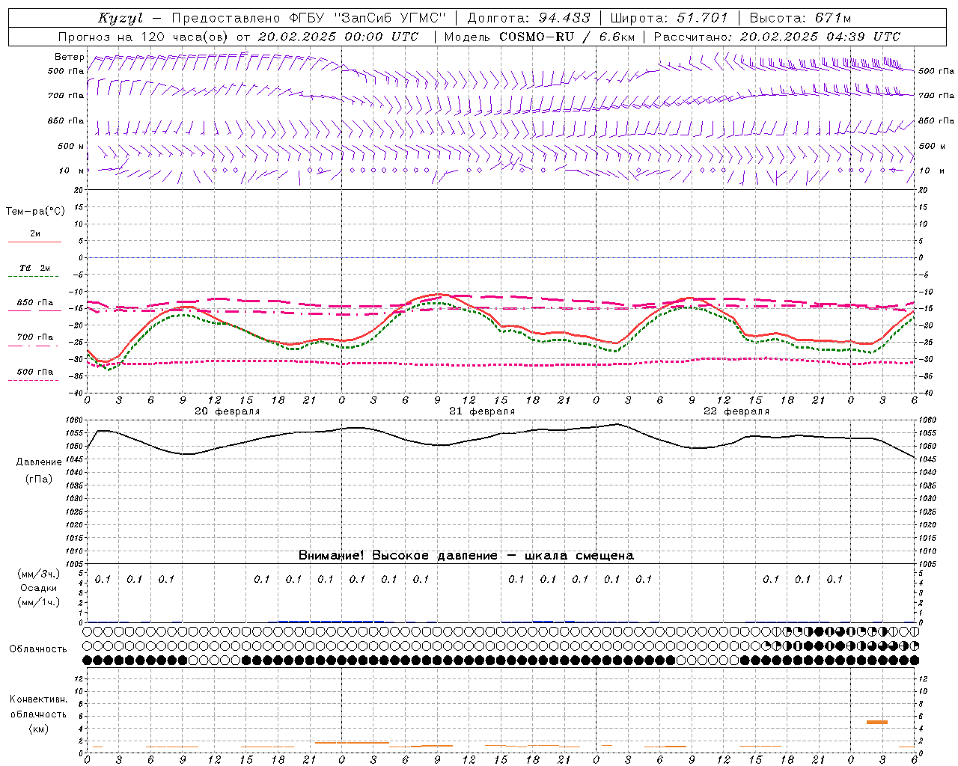Screen dimensions: 958x766
Task: Click the "Облачность" cloud cover label
Action: (x=38, y=649)
